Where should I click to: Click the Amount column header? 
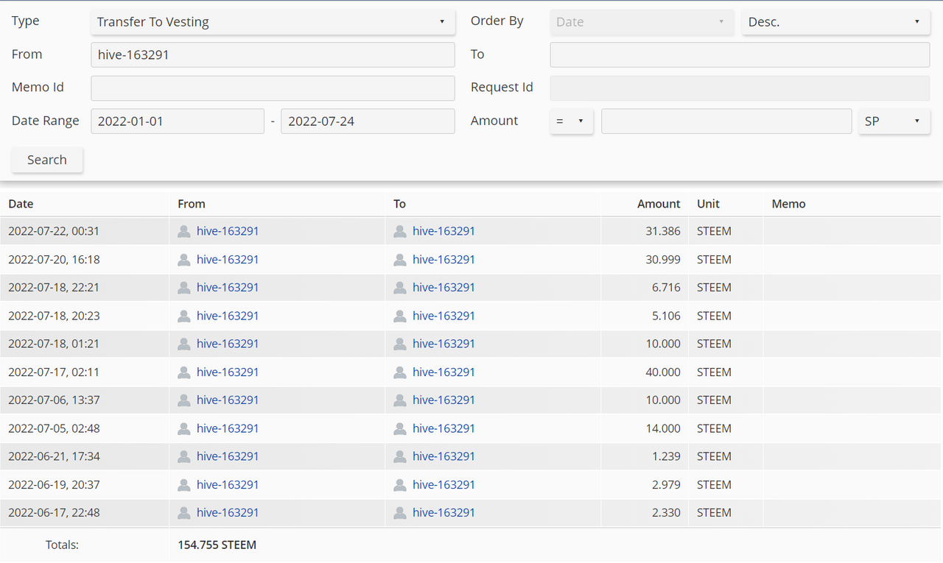tap(659, 204)
